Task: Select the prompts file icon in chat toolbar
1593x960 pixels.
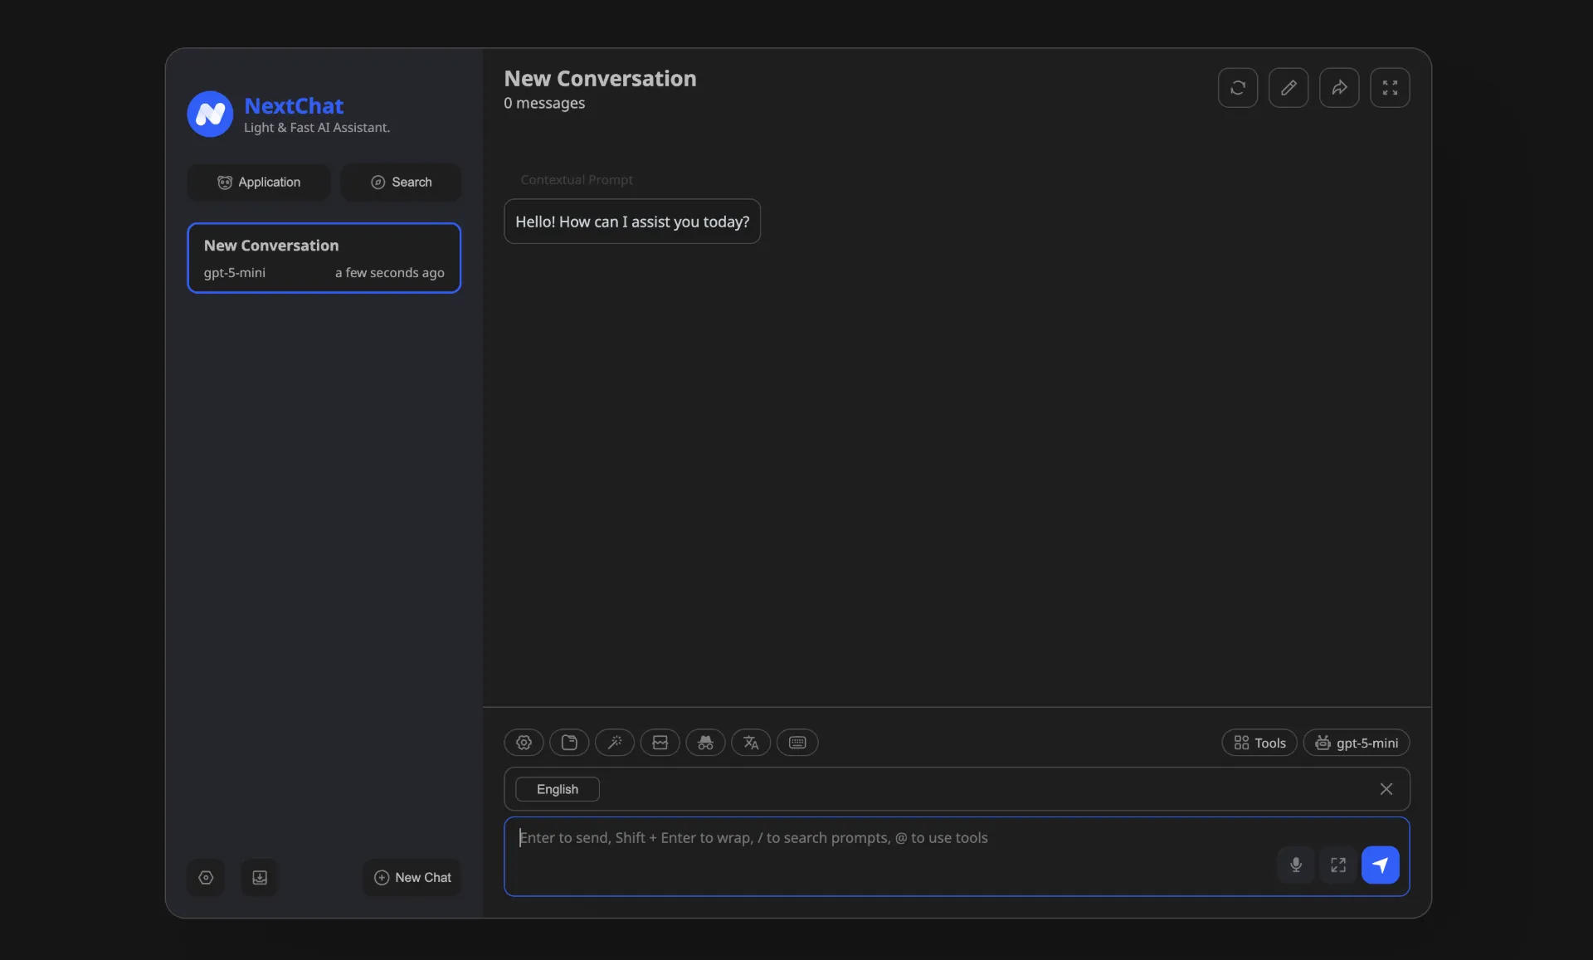Action: (569, 743)
